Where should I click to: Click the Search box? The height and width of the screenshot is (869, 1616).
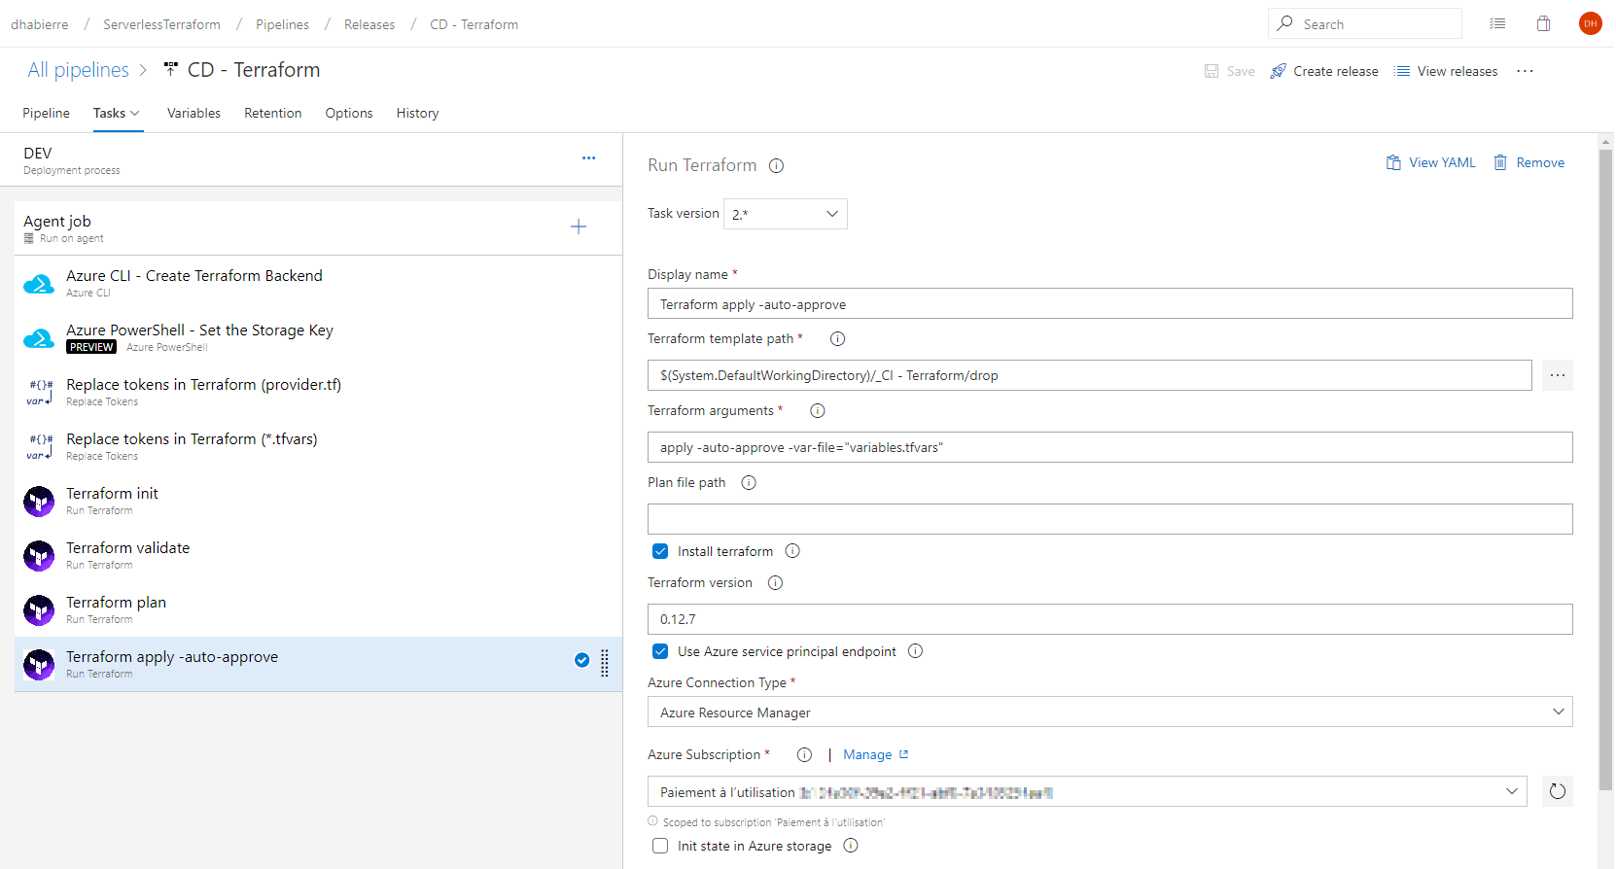tap(1364, 23)
